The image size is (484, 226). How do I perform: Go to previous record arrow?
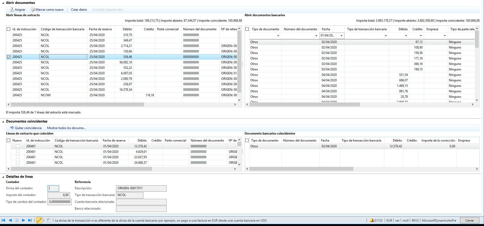tap(10, 220)
